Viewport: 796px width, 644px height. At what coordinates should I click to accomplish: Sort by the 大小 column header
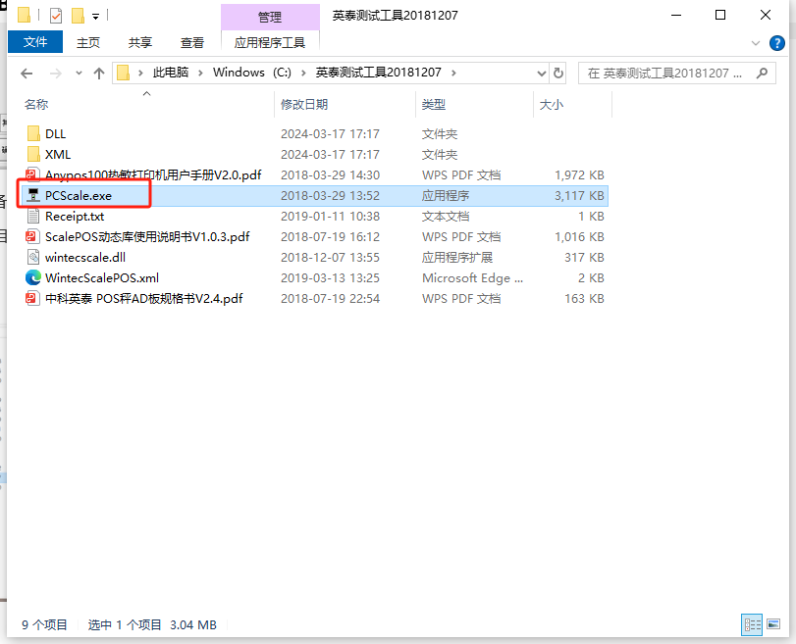pos(552,105)
